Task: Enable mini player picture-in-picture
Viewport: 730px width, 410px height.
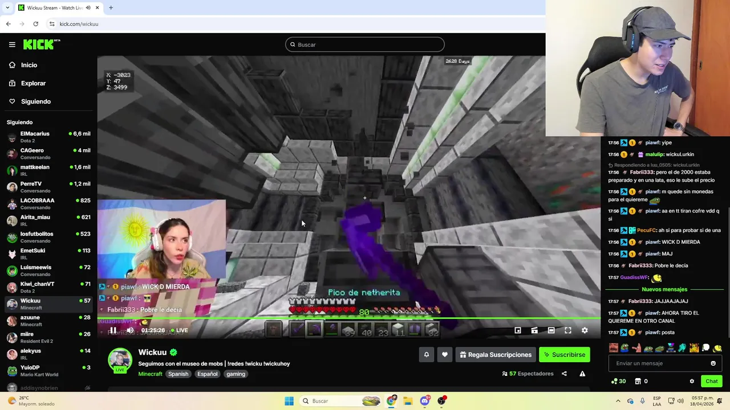Action: click(x=518, y=330)
